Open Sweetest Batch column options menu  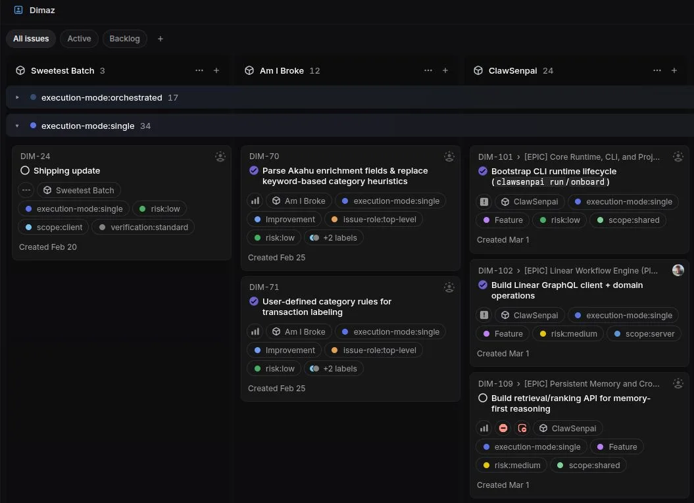[x=199, y=70]
